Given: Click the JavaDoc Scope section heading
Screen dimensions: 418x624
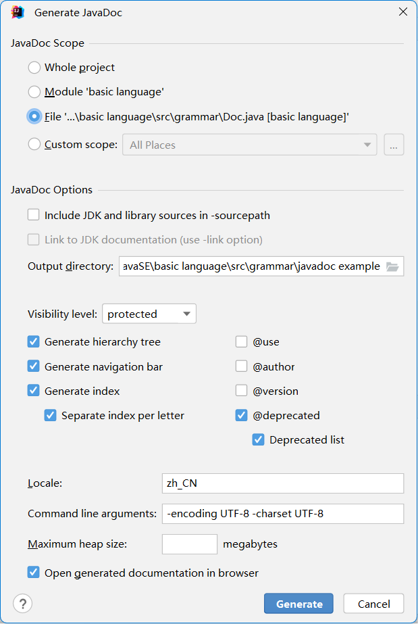Looking at the screenshot, I should point(47,43).
